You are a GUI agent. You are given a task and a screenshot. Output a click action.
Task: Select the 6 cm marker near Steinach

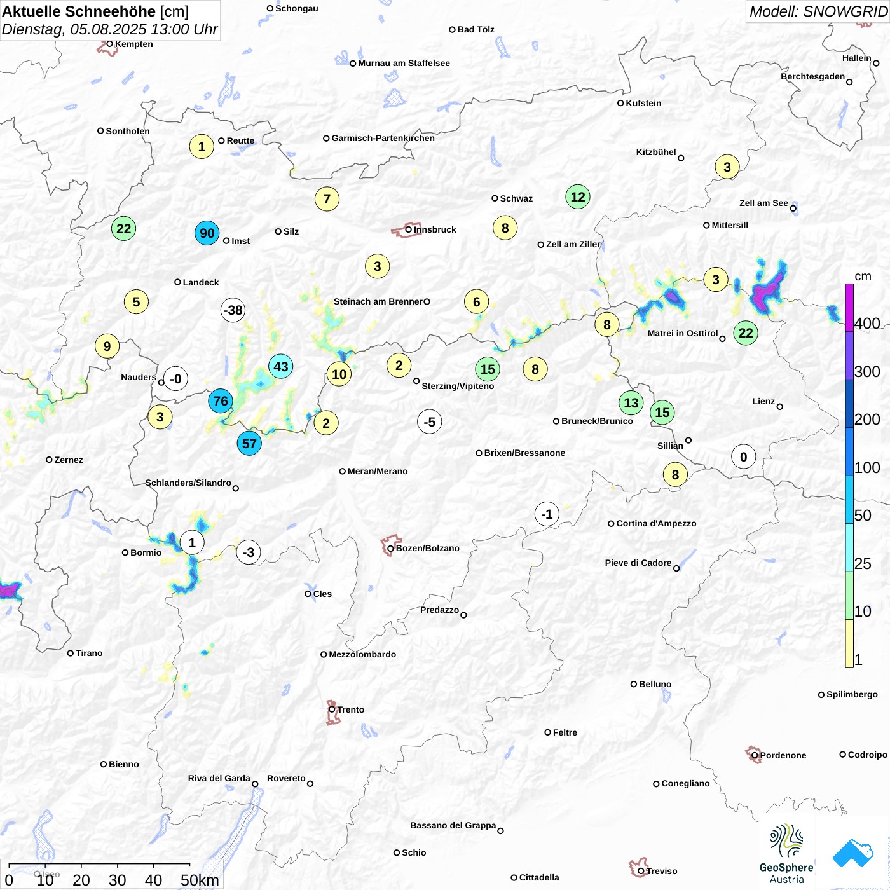point(477,302)
